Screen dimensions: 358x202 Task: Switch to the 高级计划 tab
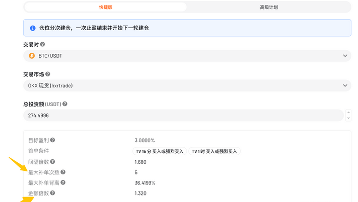pyautogui.click(x=268, y=7)
